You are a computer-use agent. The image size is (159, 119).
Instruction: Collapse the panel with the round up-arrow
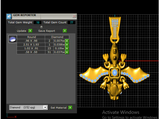coord(41,27)
